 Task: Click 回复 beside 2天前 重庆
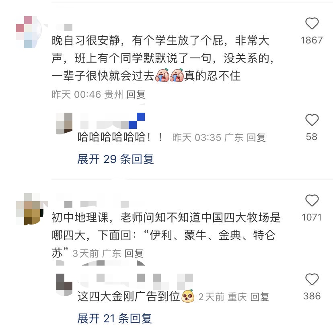[259, 297]
